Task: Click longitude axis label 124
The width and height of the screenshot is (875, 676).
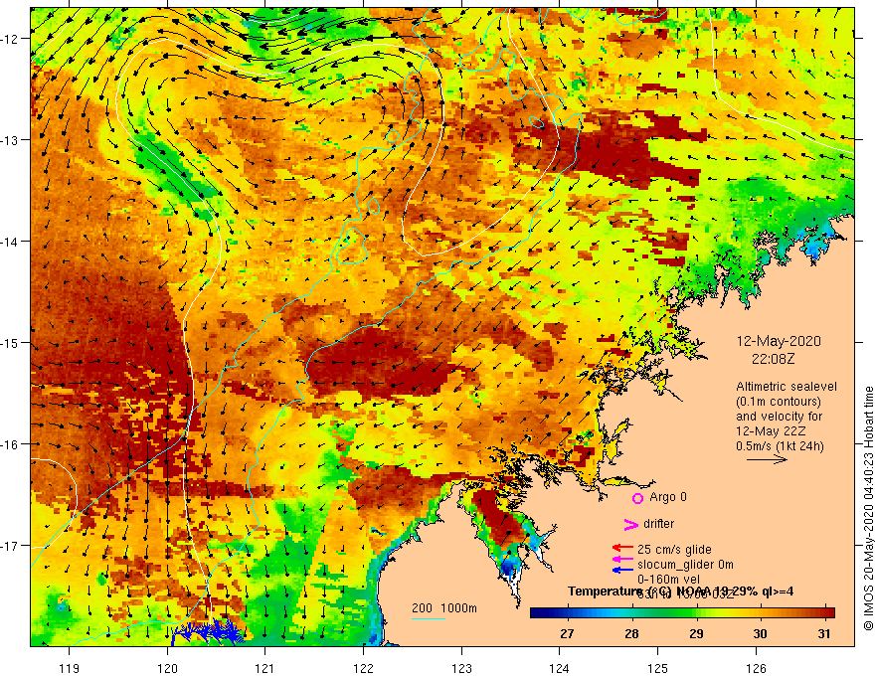Action: [560, 668]
